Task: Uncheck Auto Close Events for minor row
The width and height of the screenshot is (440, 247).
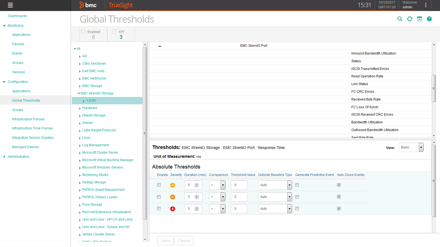Action: (x=339, y=185)
